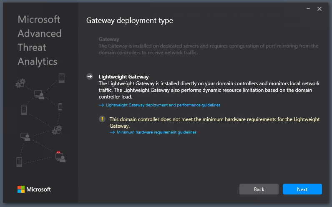
Task: Click the grayed Gateway description paragraph
Action: point(209,49)
